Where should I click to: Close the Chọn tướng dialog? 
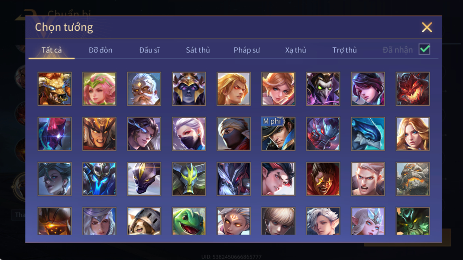[427, 27]
